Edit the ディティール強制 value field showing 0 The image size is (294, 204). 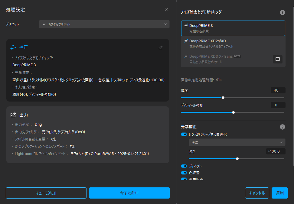pos(278,105)
